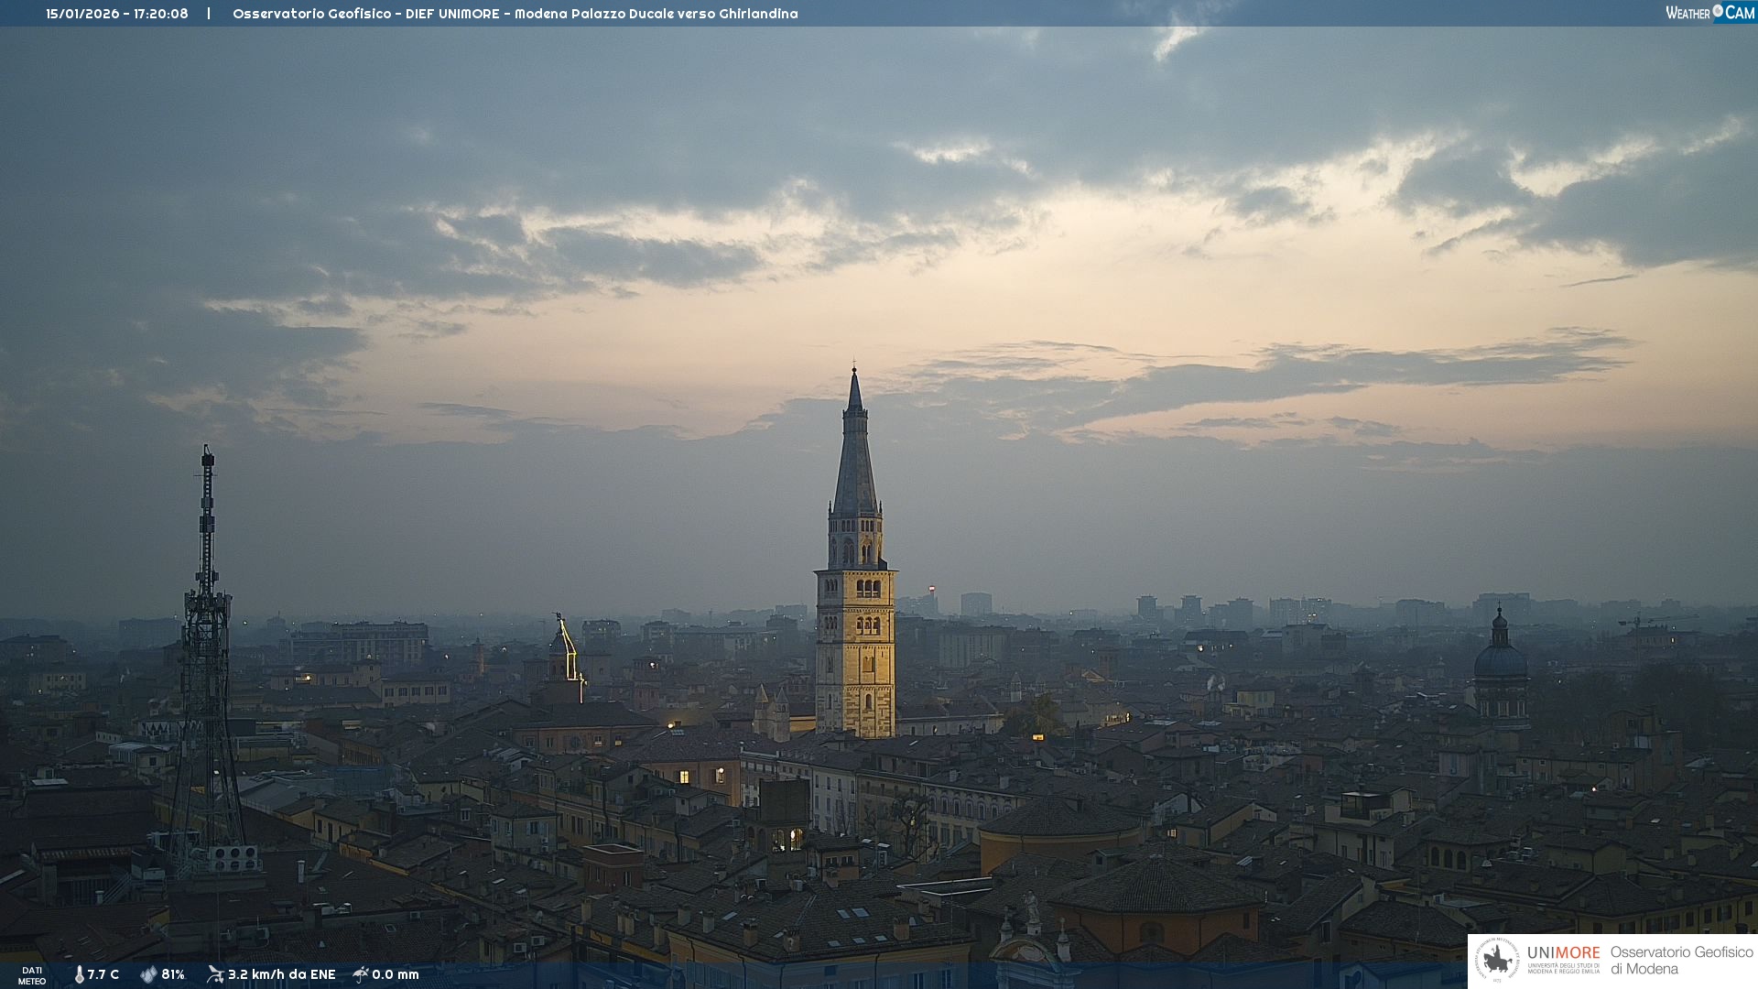This screenshot has height=989, width=1758.
Task: Click the DATI METEO label
Action: click(x=32, y=975)
